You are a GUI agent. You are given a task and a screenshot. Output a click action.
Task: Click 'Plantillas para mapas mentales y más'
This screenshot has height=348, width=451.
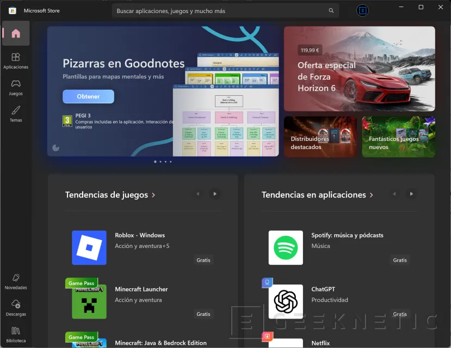click(113, 77)
